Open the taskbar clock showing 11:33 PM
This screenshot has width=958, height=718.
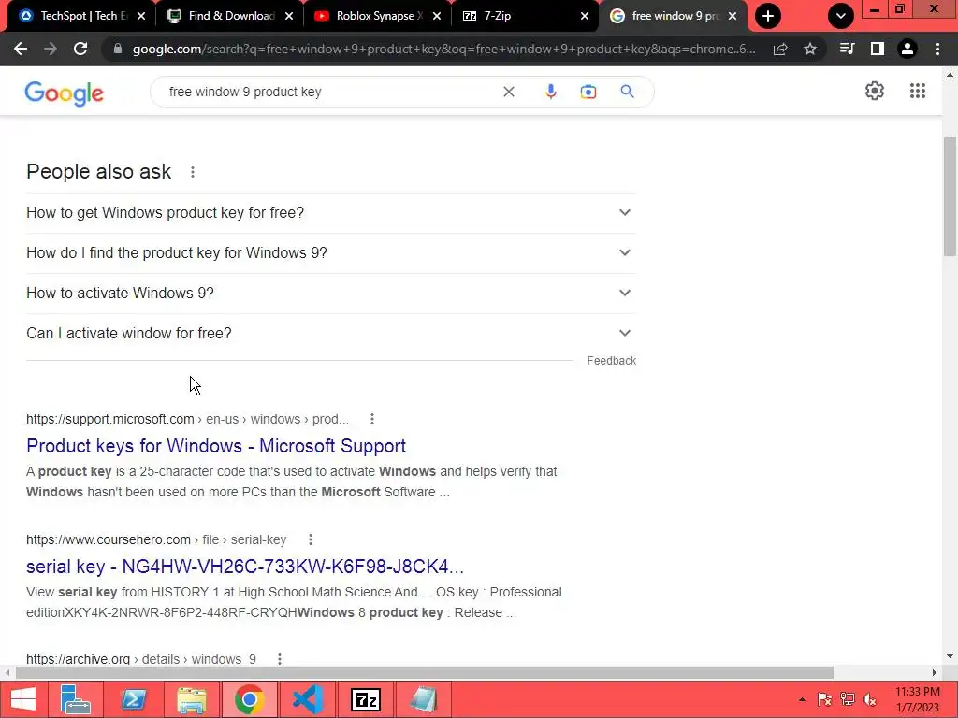(917, 699)
